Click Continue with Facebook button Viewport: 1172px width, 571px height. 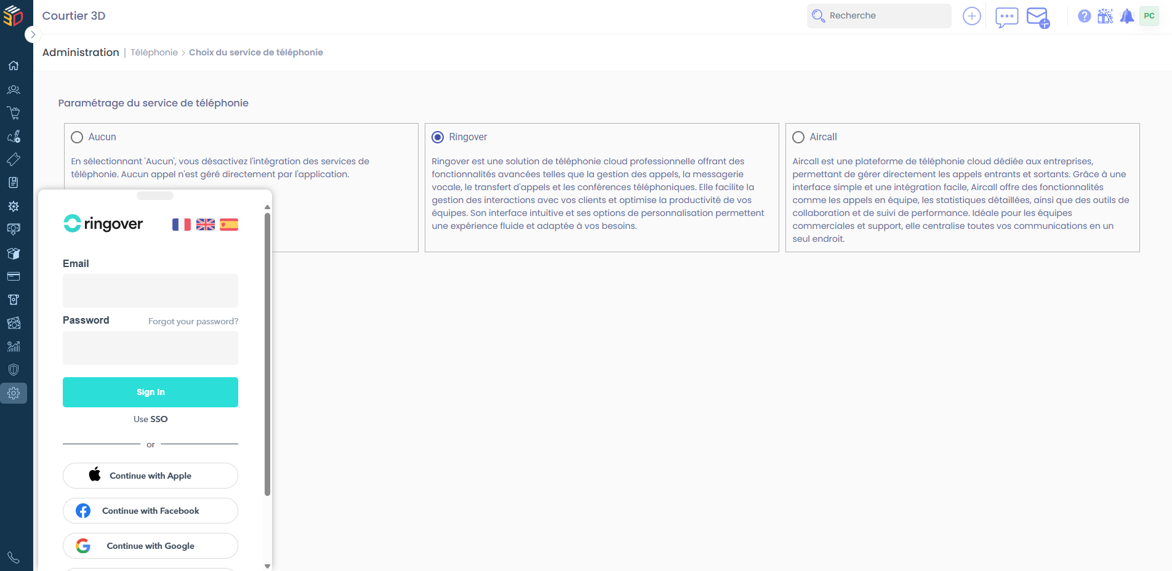[150, 511]
